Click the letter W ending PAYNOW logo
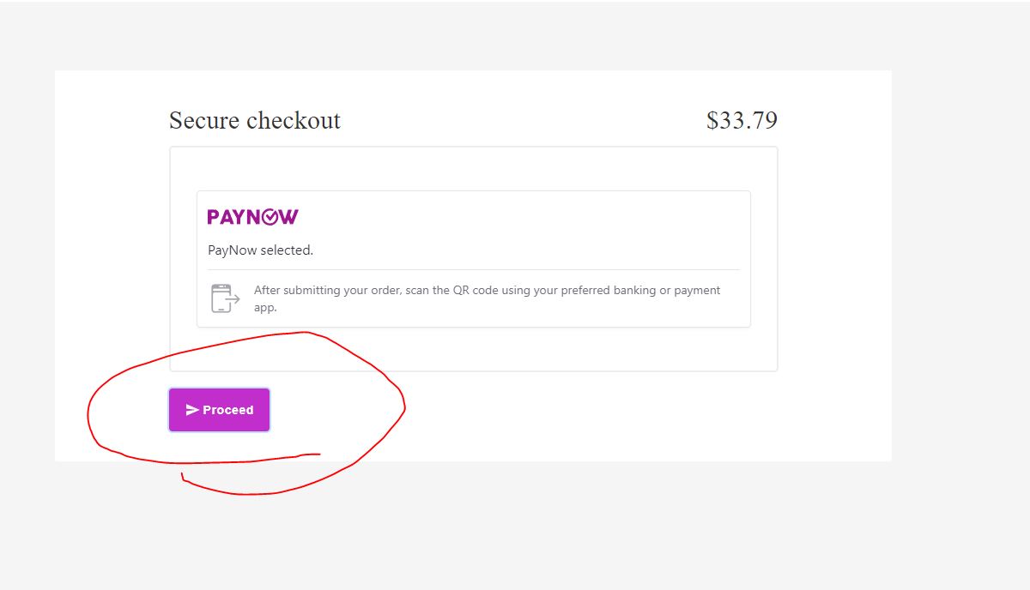1030x590 pixels. (x=289, y=217)
